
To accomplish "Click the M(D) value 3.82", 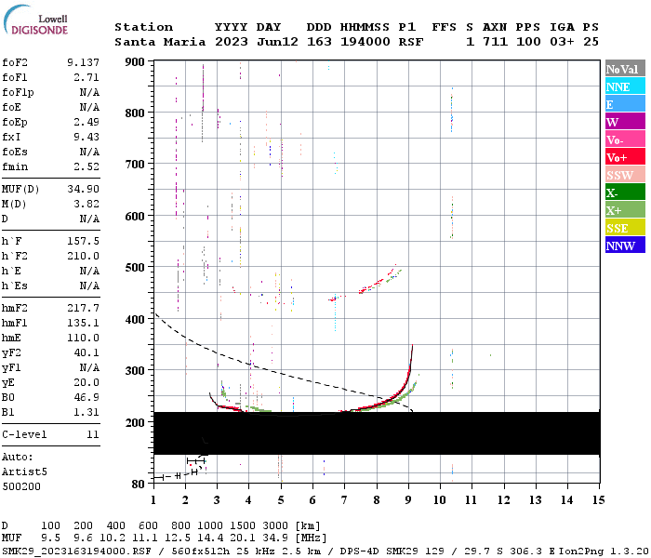I will (x=86, y=204).
